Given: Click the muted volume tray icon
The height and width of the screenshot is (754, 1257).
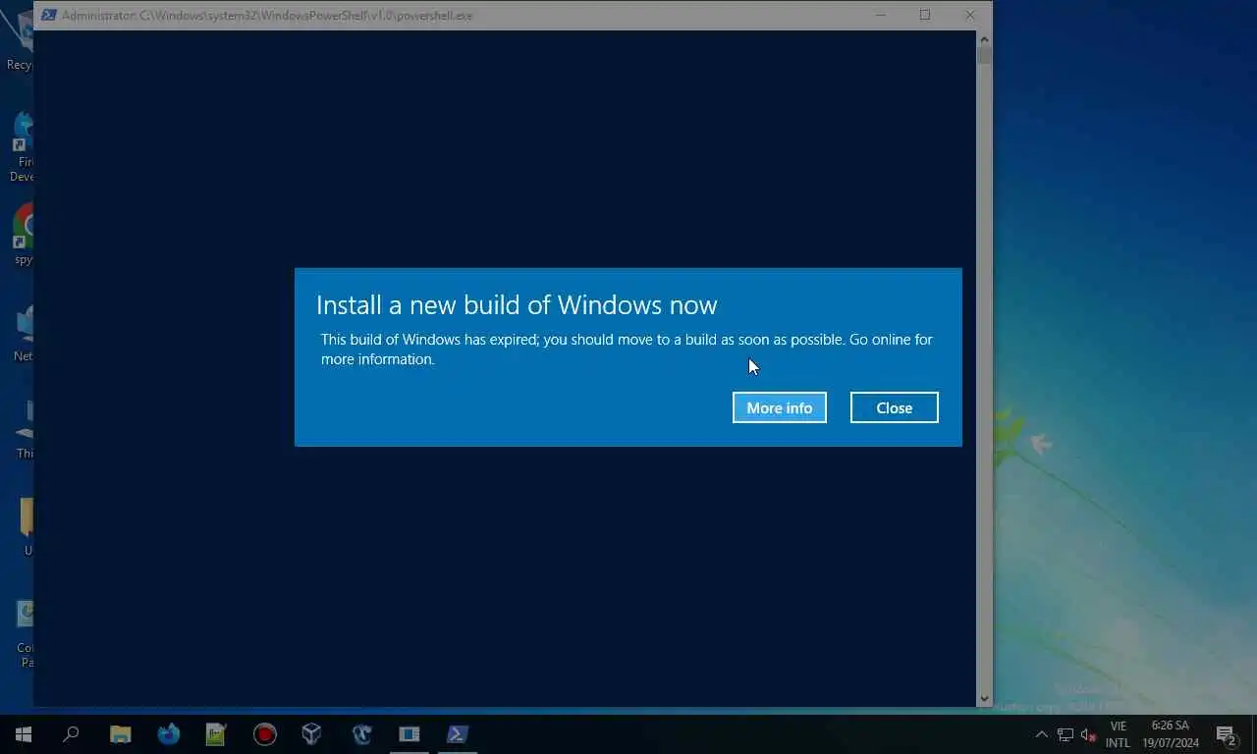Looking at the screenshot, I should (x=1088, y=734).
